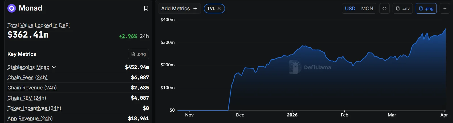This screenshot has width=453, height=123.
Task: Click the Monad logo icon
Action: point(12,8)
